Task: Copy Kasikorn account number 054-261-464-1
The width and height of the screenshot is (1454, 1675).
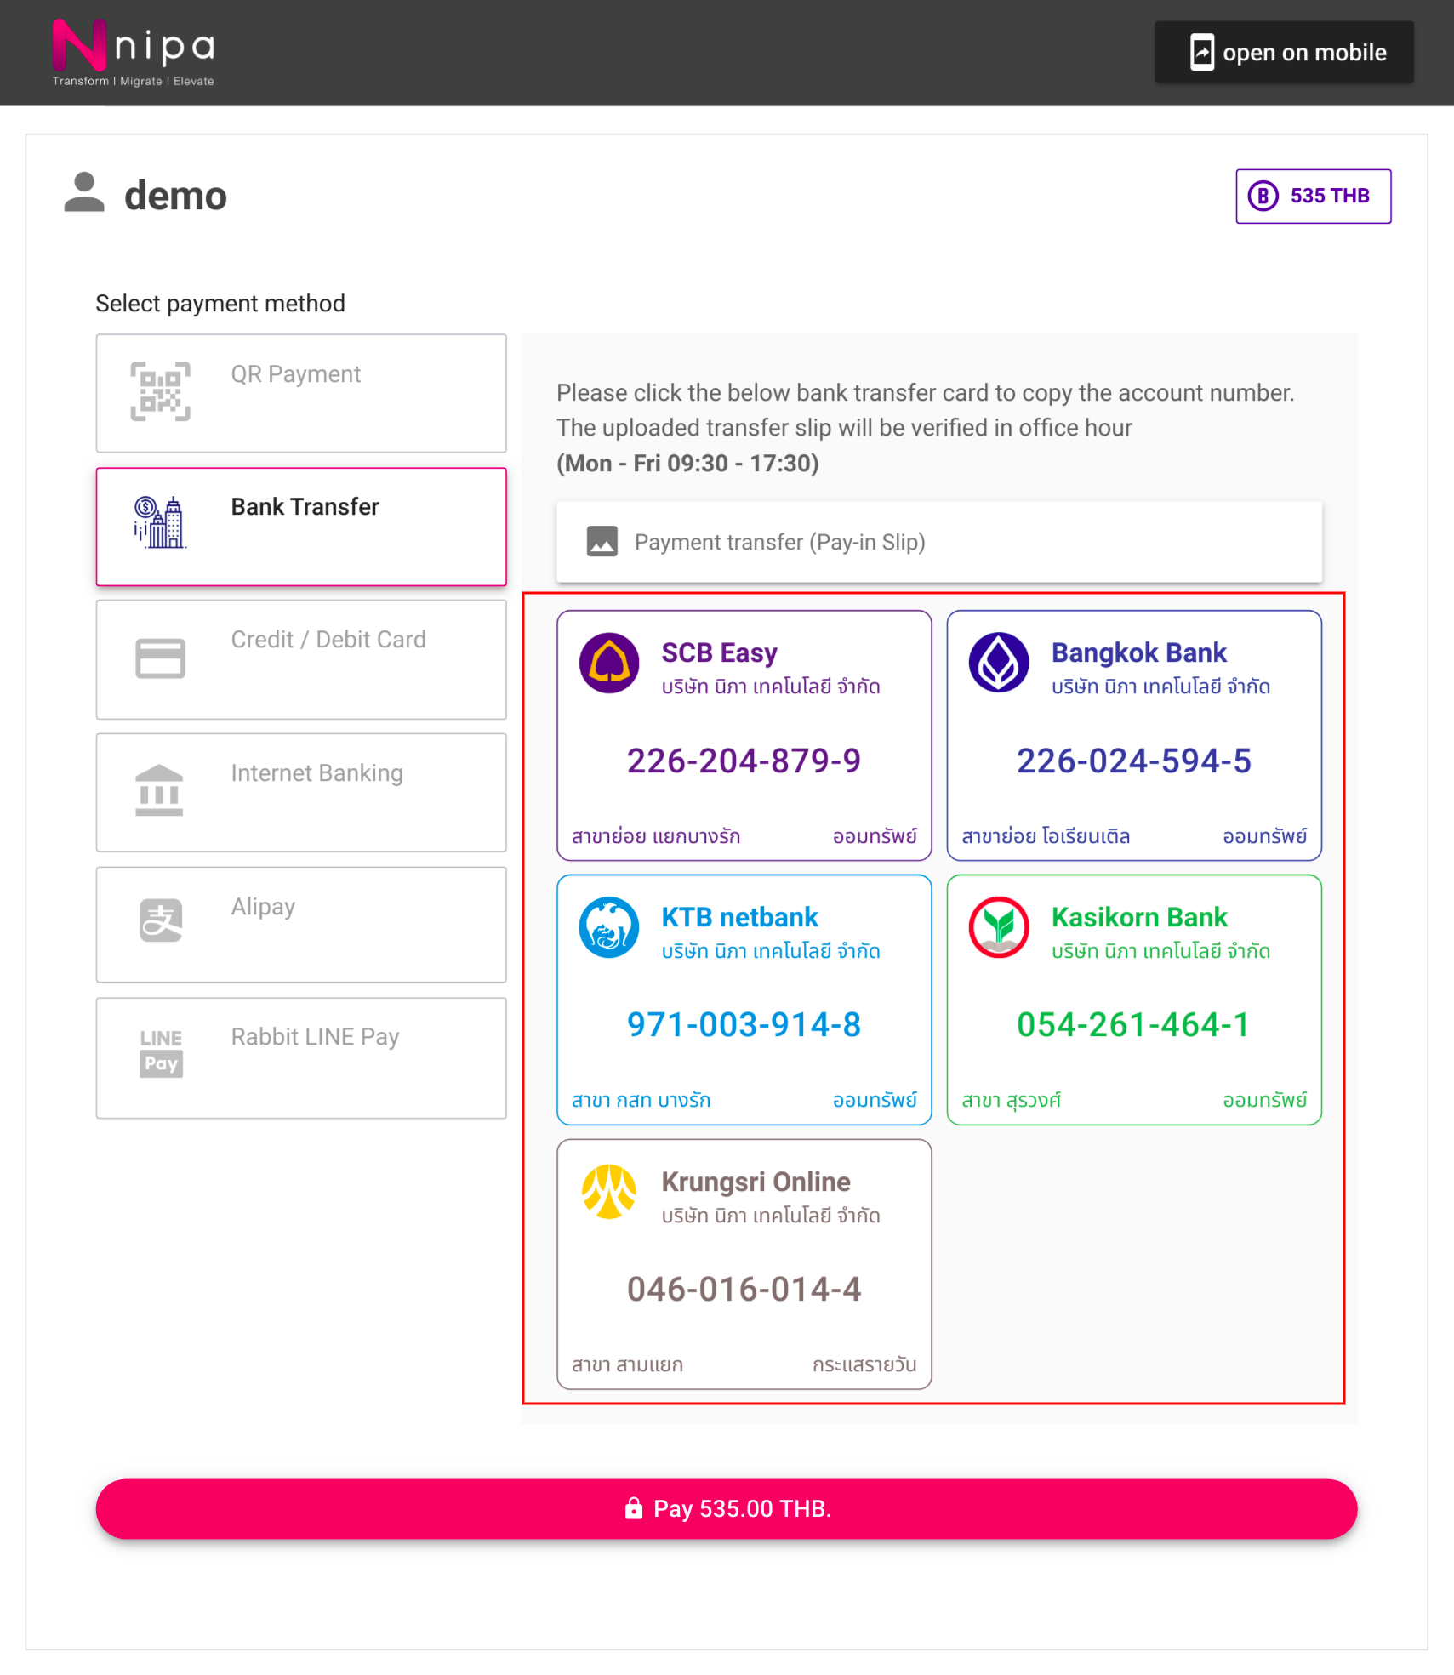Action: [1134, 1024]
